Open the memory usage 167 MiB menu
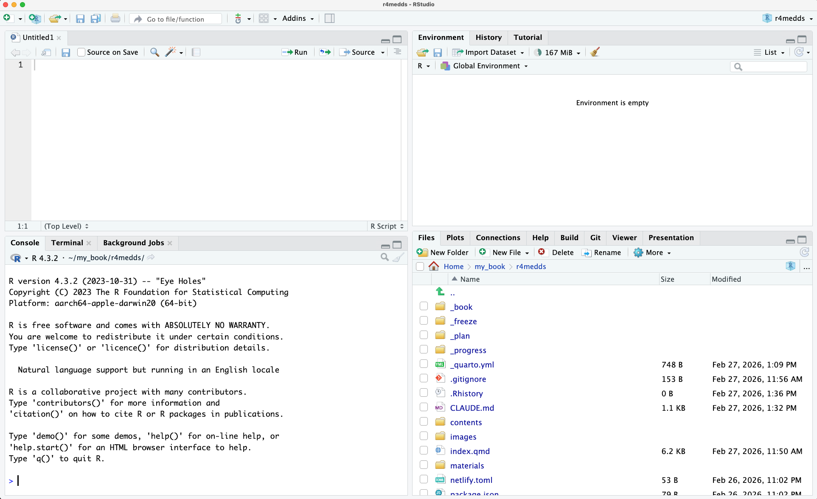The image size is (817, 499). tap(558, 52)
